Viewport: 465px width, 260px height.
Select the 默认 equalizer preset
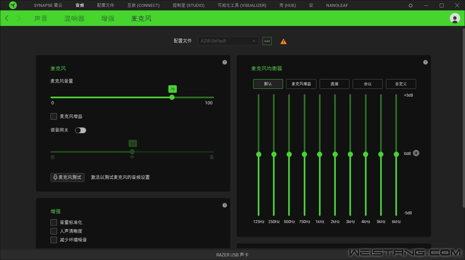click(268, 84)
